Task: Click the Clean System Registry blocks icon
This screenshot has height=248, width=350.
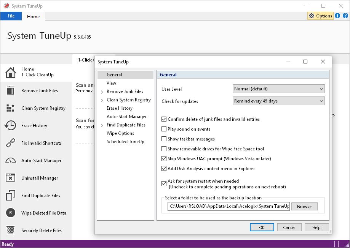Action: [x=10, y=108]
